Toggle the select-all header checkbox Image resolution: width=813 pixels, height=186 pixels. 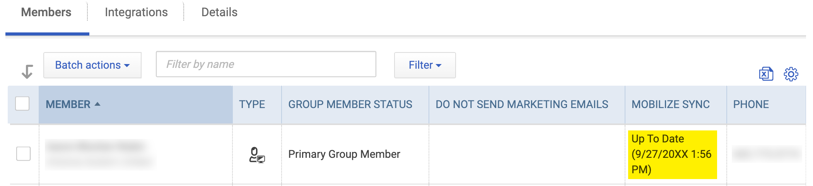[x=22, y=103]
